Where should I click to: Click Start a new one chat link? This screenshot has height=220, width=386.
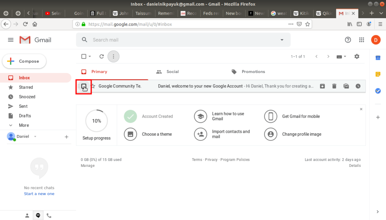point(39,194)
